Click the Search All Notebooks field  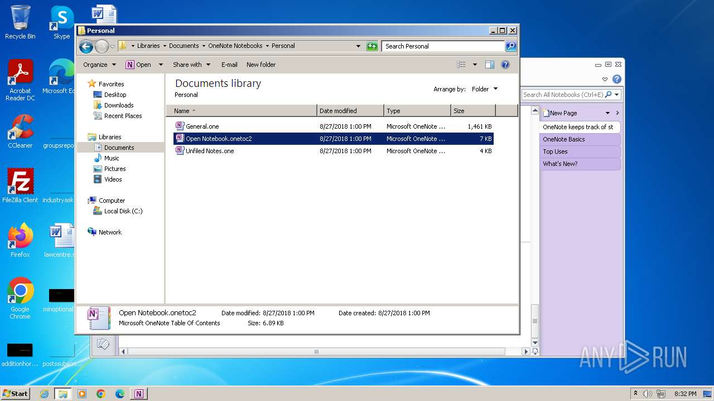(563, 95)
